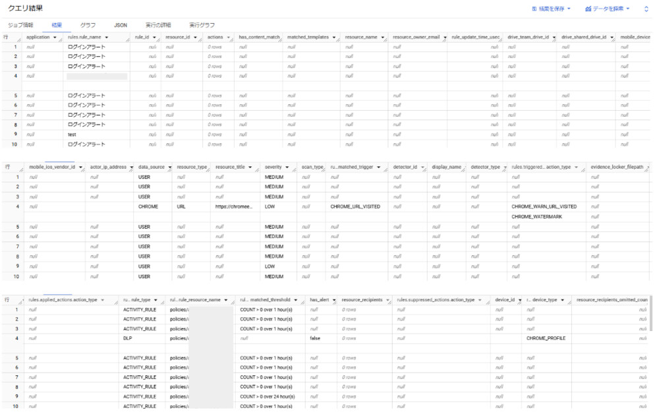The height and width of the screenshot is (418, 659).
Task: Open resource_owner_email column menu arrow
Action: coord(445,38)
